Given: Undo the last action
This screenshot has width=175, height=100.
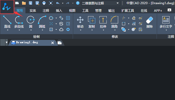Looking at the screenshot, I should 58,3.
